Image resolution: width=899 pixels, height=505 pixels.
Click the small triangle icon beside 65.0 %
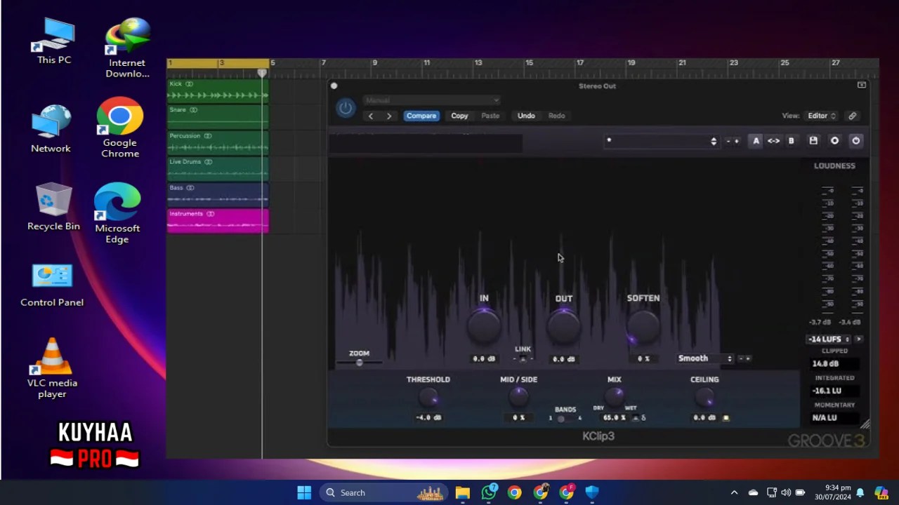636,418
